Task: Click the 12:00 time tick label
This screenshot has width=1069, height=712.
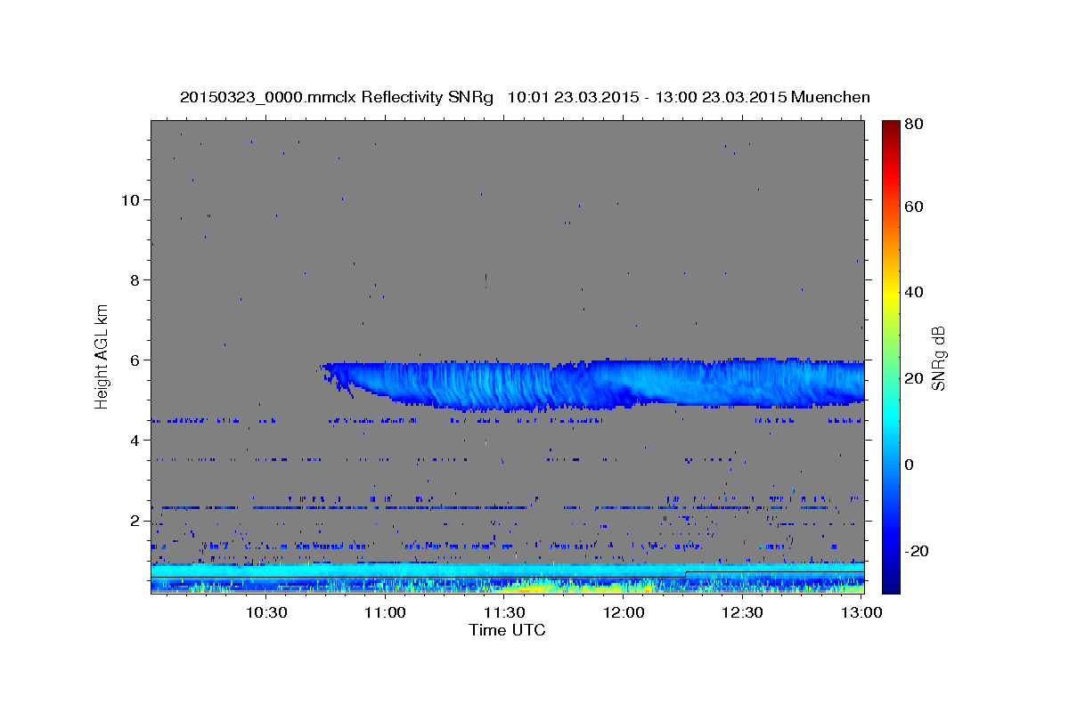Action: tap(624, 612)
